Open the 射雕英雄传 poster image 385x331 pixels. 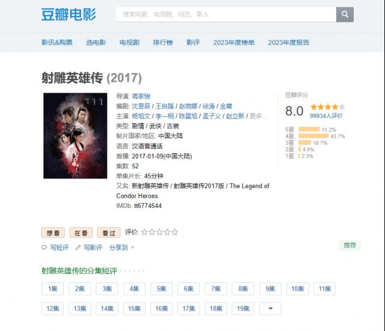click(x=75, y=136)
